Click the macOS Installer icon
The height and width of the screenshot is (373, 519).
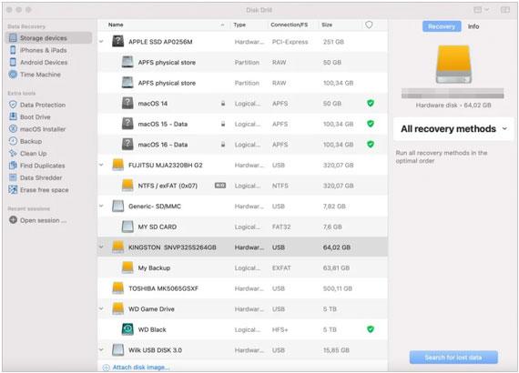point(13,129)
